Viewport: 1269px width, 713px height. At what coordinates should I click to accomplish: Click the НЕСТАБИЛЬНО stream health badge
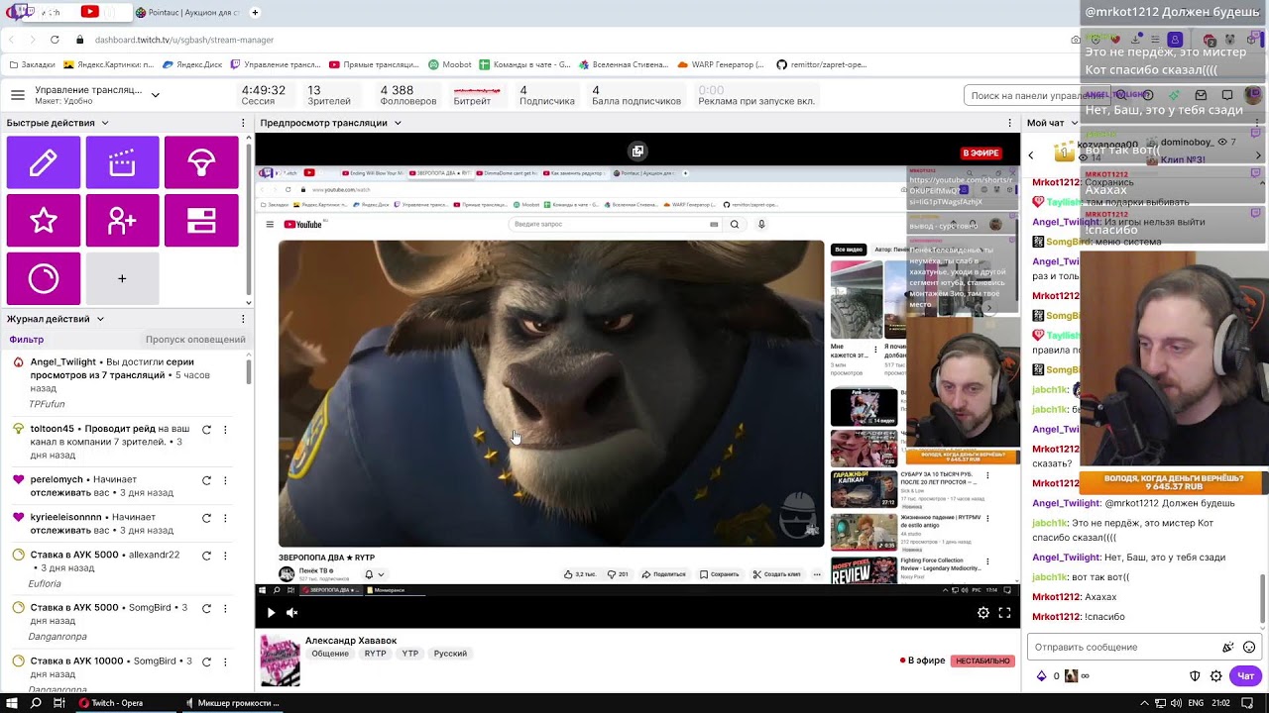point(982,661)
